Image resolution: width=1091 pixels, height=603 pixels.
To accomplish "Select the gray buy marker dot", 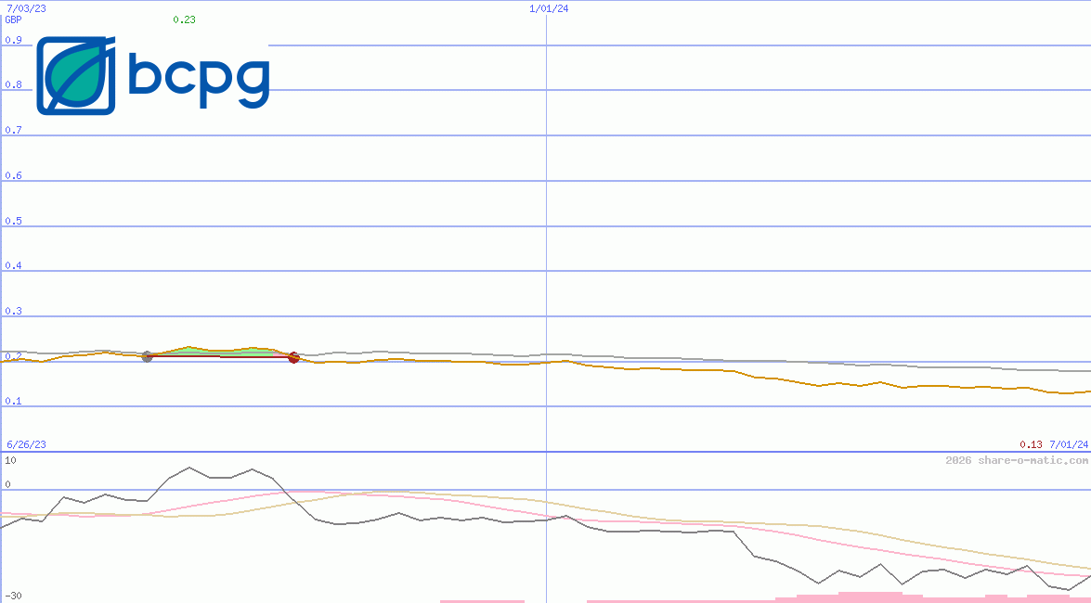I will click(147, 357).
